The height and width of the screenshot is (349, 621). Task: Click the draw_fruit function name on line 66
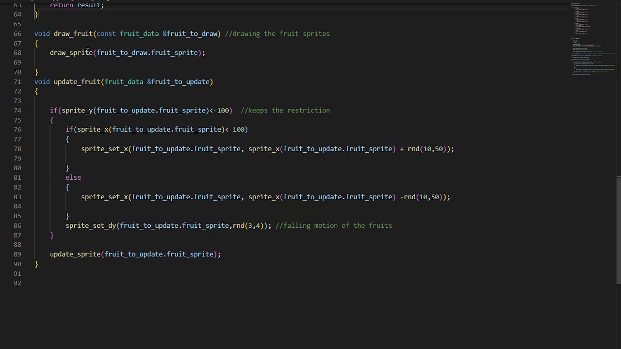coord(73,33)
